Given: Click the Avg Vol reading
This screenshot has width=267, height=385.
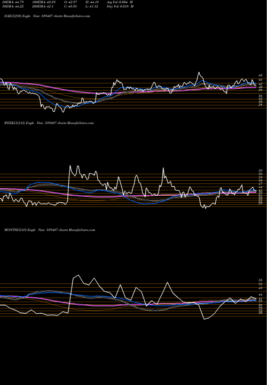Looking at the screenshot, I should point(120,2).
